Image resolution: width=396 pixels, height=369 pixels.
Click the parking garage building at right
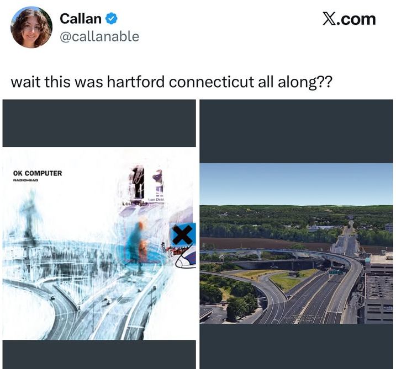coord(378,290)
